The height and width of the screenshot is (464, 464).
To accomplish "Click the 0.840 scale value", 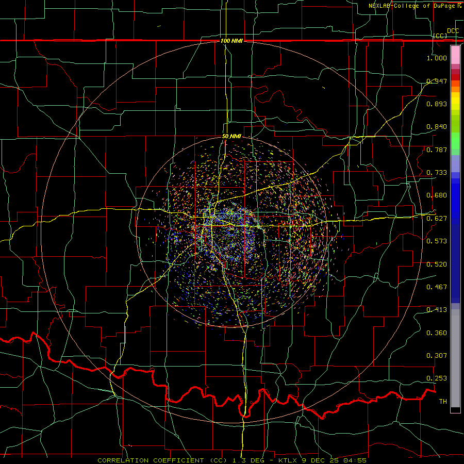I will tap(437, 127).
